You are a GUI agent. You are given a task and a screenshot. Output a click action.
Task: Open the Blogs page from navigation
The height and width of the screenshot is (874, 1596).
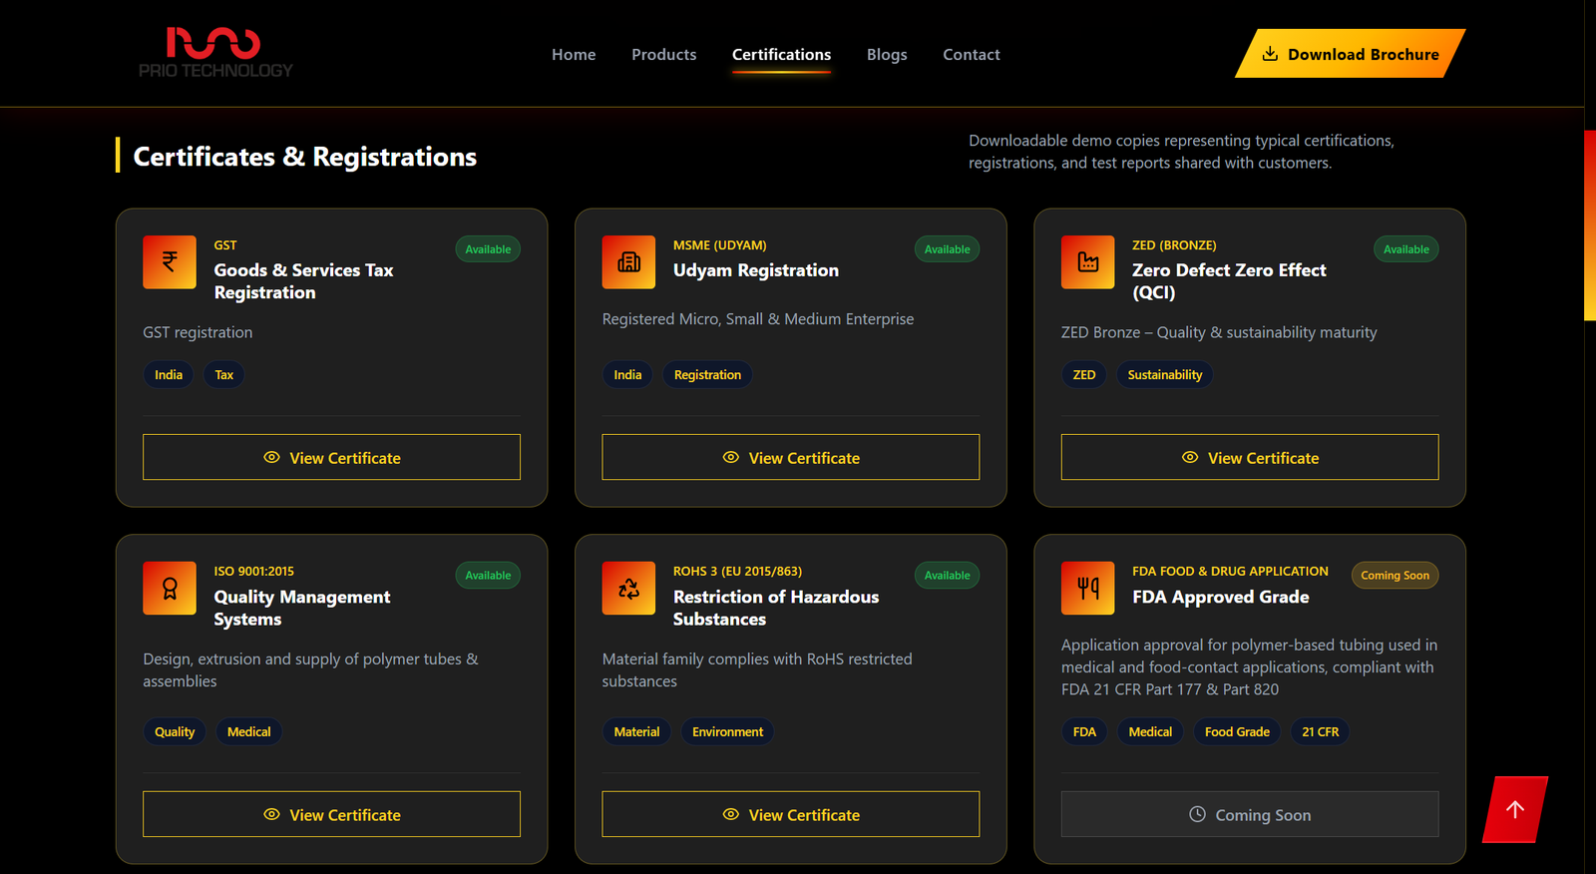click(x=886, y=55)
